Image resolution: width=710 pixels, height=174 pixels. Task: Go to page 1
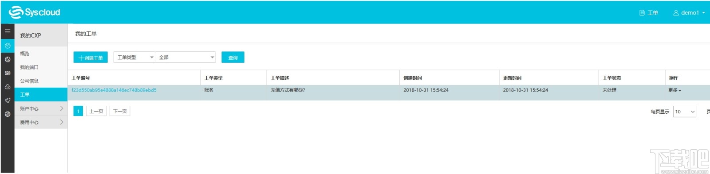pos(78,111)
